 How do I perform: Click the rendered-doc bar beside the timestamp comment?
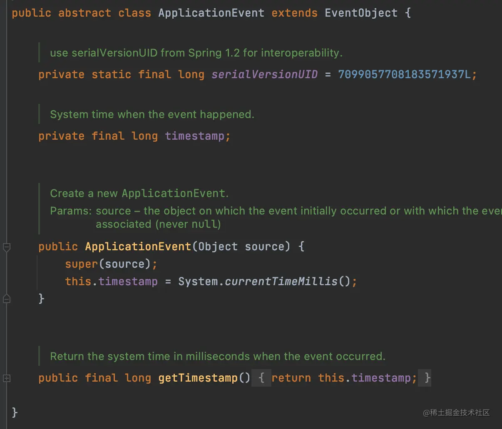[x=40, y=114]
